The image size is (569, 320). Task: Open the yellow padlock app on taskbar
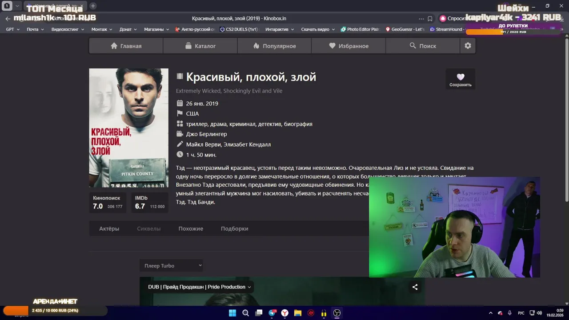click(324, 313)
